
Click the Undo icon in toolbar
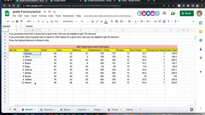pyautogui.click(x=8, y=21)
